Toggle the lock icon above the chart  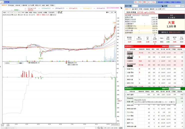121,8
